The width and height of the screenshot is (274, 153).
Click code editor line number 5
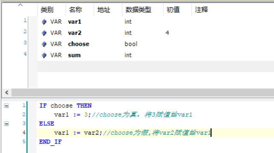coord(24,142)
